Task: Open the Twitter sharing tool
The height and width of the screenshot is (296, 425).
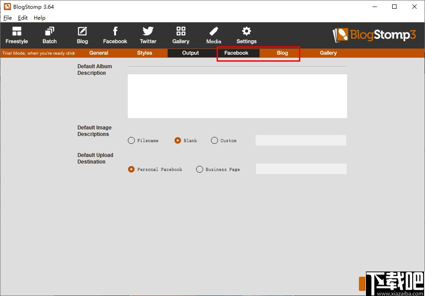Action: (148, 35)
